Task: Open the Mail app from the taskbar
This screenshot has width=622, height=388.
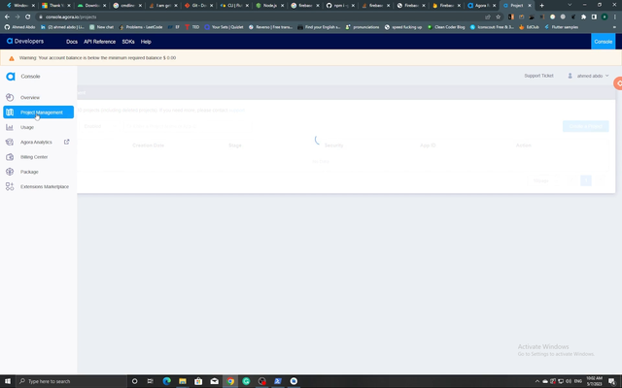Action: [x=214, y=381]
